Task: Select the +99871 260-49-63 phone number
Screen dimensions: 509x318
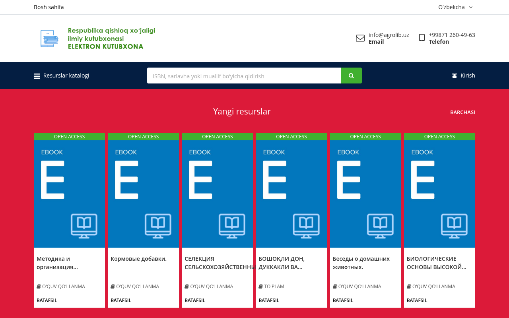Action: tap(452, 35)
